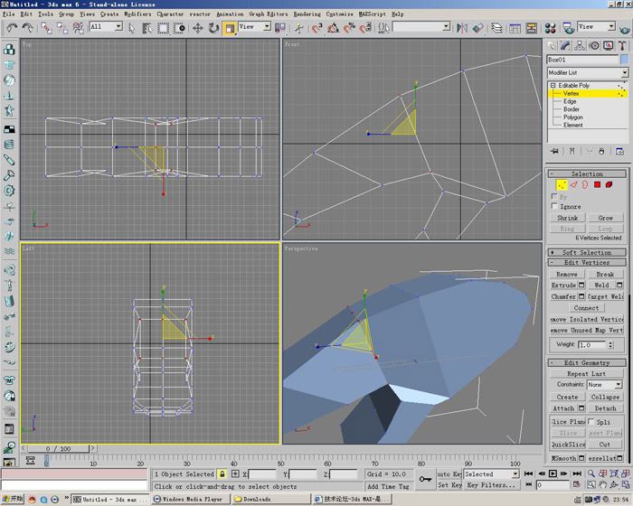Expand the Soft Selection rollout

pyautogui.click(x=588, y=252)
